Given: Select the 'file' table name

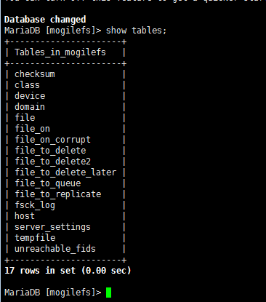Looking at the screenshot, I should click(x=25, y=118).
